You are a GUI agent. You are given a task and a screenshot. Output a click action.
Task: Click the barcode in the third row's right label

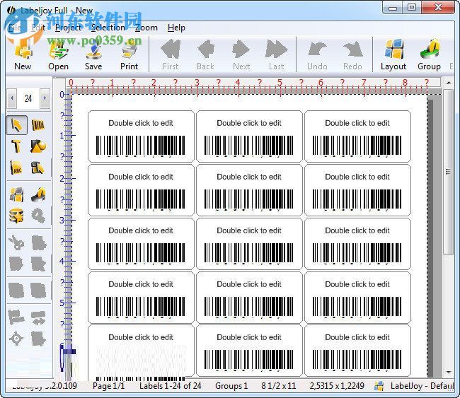(357, 252)
